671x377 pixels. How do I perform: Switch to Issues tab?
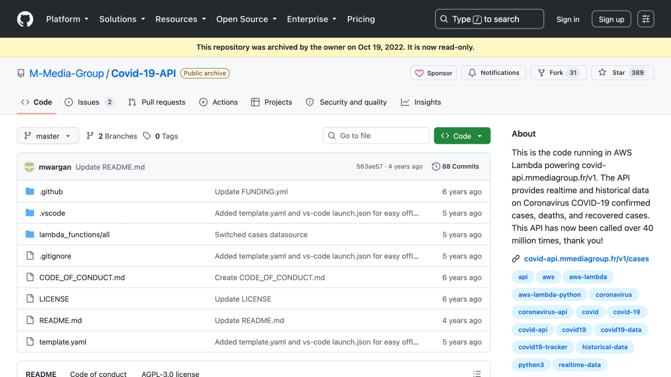tap(89, 102)
